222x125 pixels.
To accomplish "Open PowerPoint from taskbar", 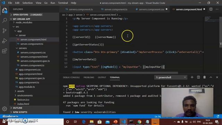I will pos(116,122).
